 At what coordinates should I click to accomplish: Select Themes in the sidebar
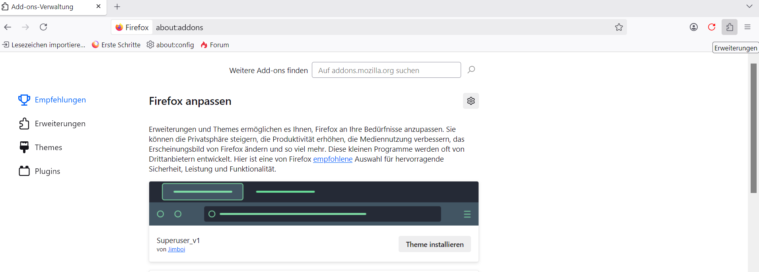point(41,148)
